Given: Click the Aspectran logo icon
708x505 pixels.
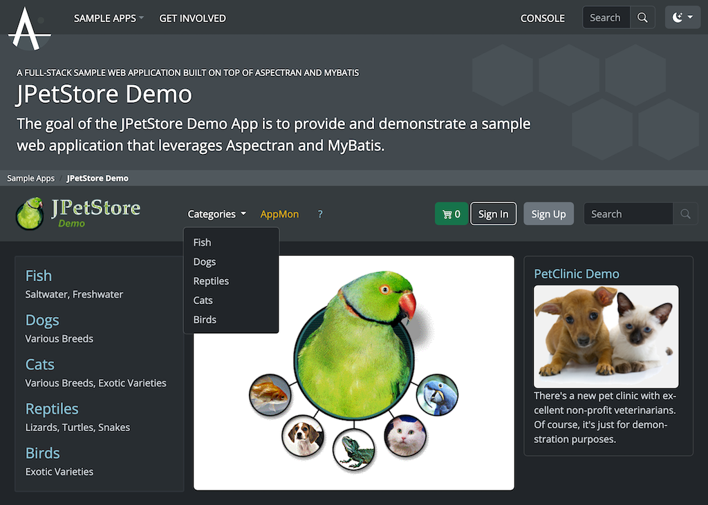Looking at the screenshot, I should 29,28.
